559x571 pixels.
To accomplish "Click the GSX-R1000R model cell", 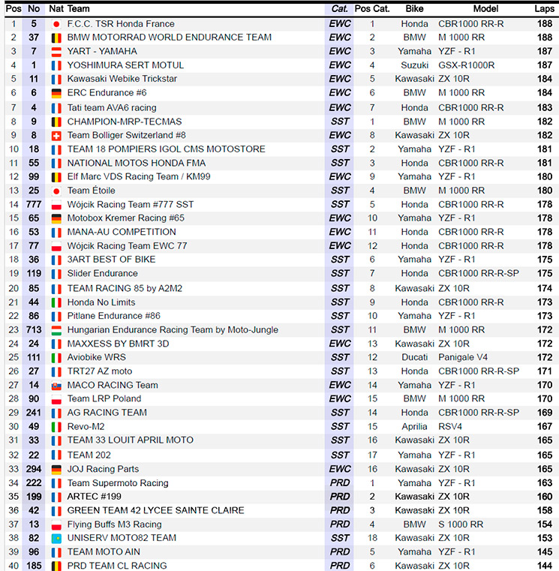I will pyautogui.click(x=466, y=65).
